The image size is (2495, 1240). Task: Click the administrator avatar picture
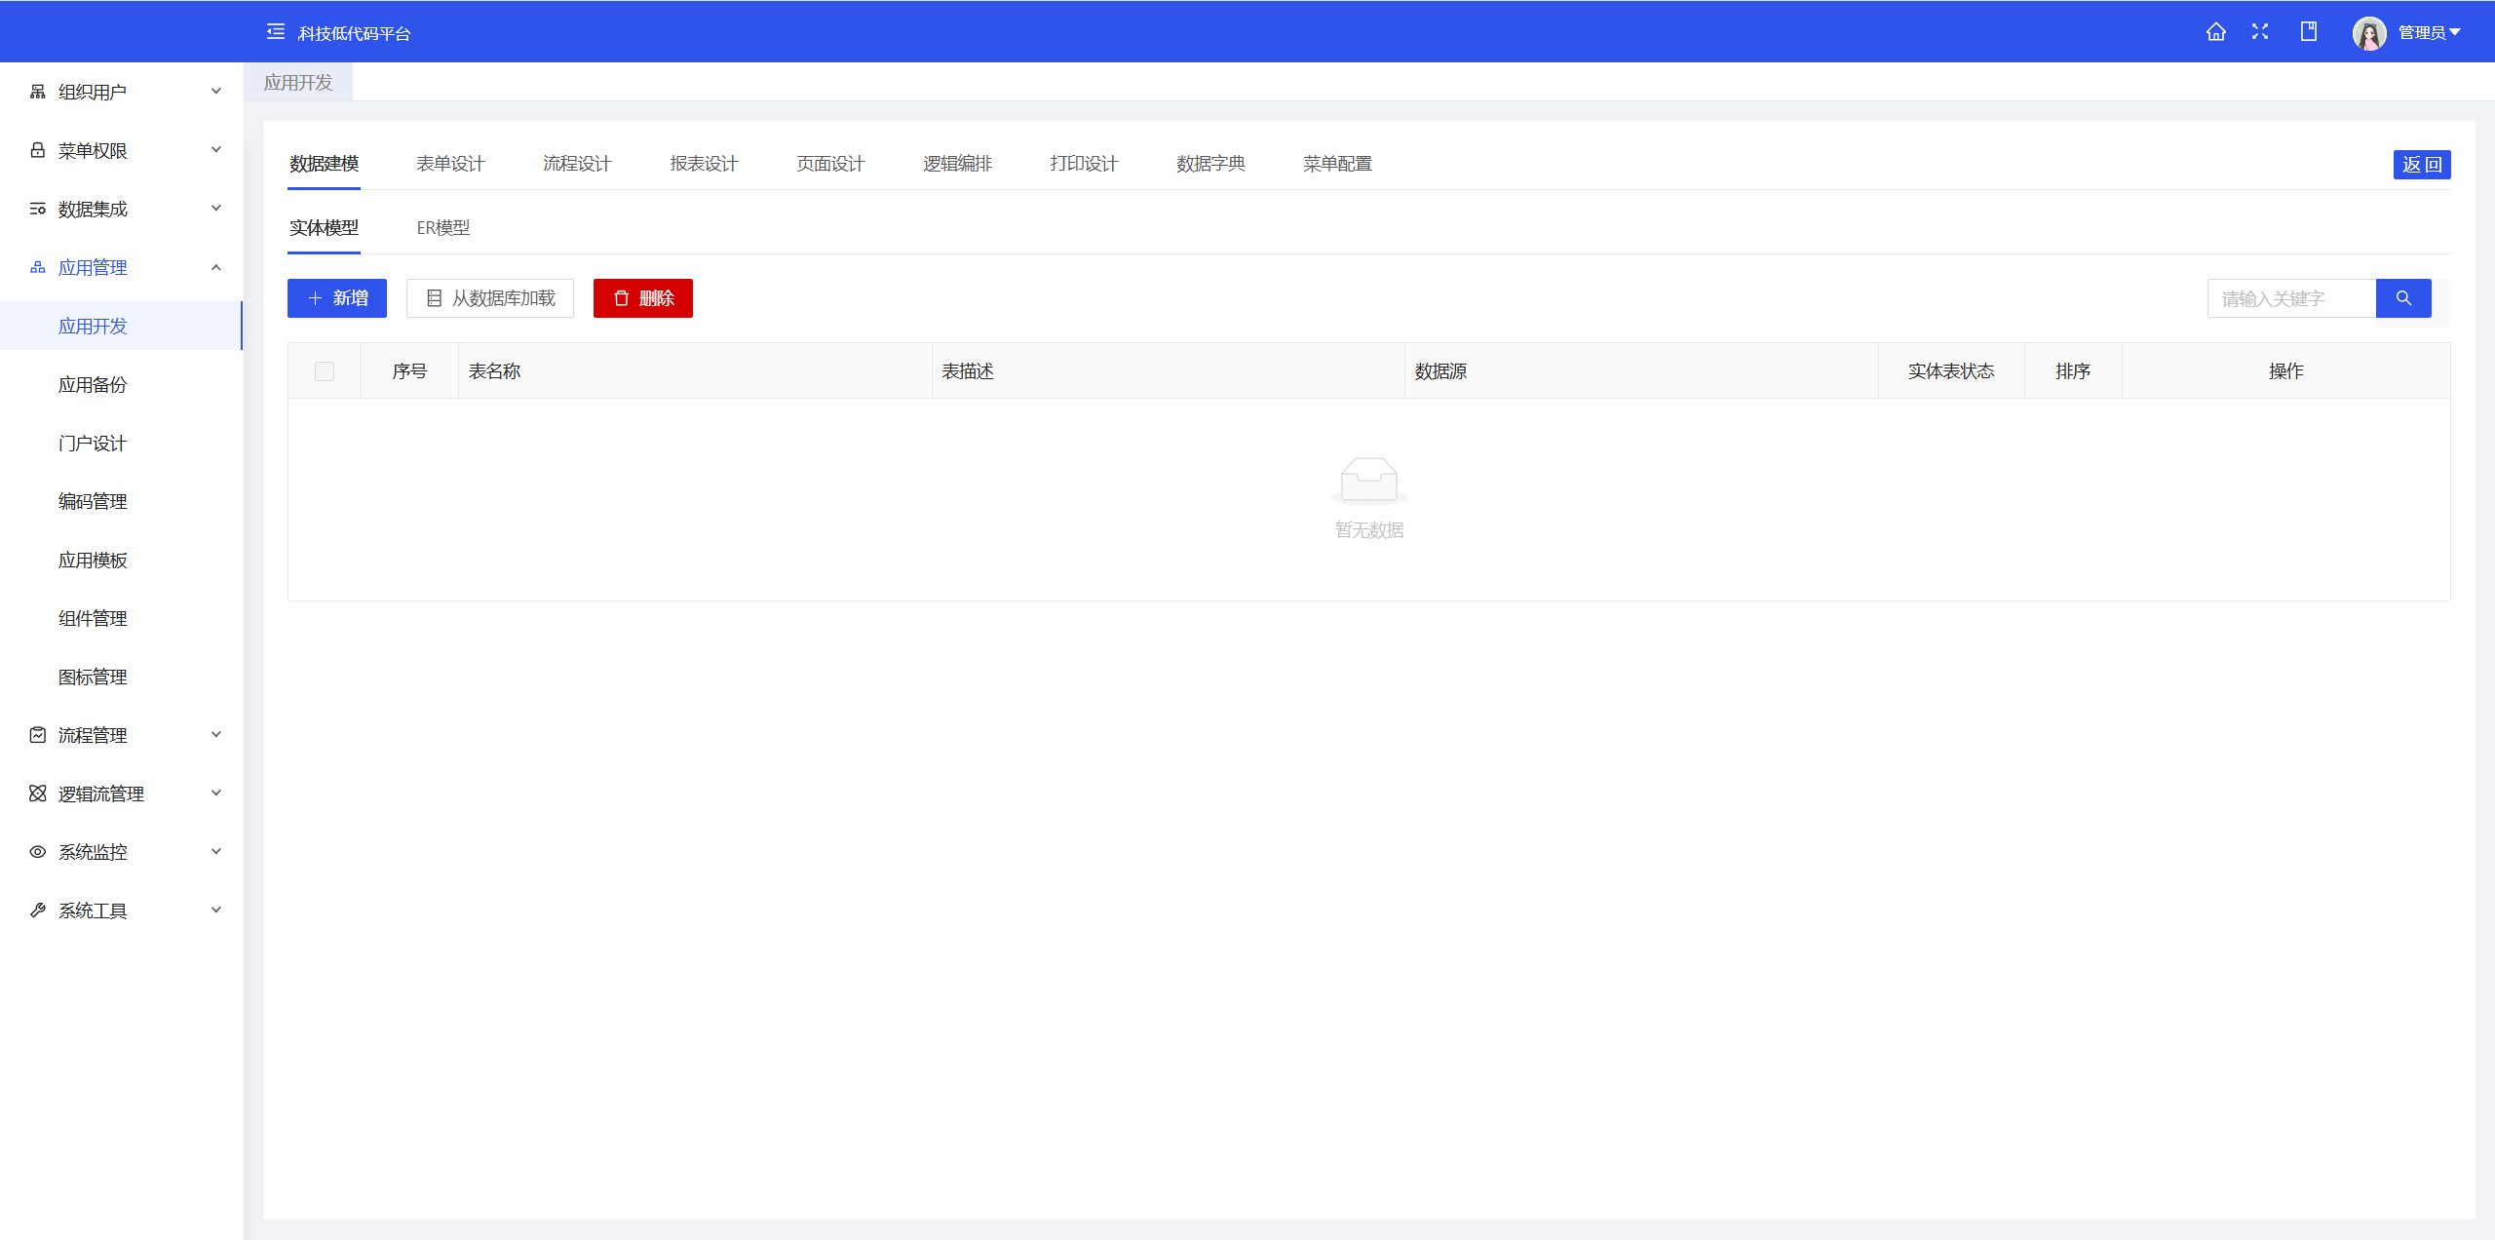[2368, 33]
